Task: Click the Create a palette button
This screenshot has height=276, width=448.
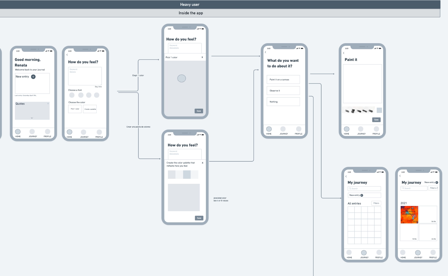Action: click(x=90, y=109)
